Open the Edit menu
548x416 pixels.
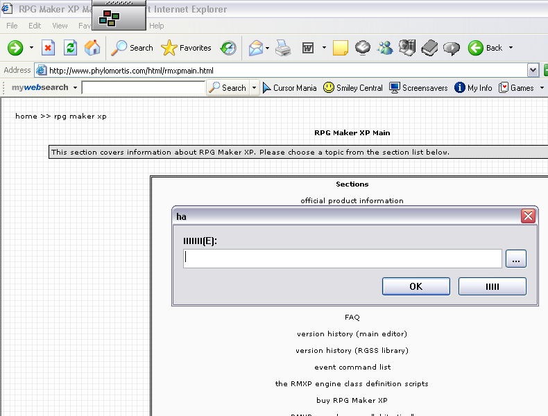(x=35, y=26)
